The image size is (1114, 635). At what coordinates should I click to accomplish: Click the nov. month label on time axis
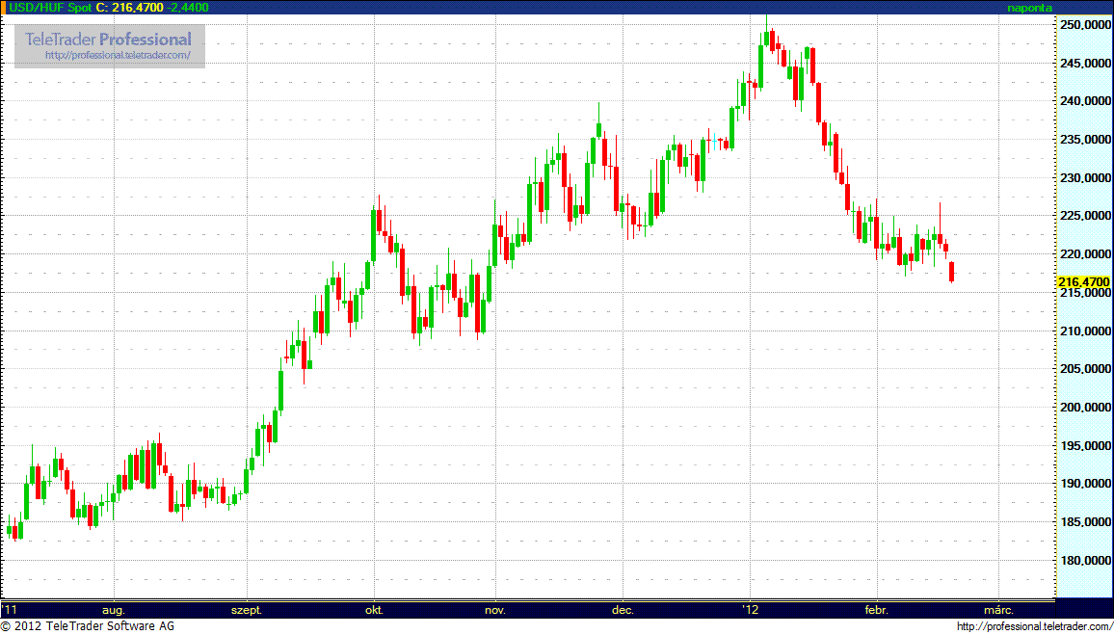pos(494,610)
